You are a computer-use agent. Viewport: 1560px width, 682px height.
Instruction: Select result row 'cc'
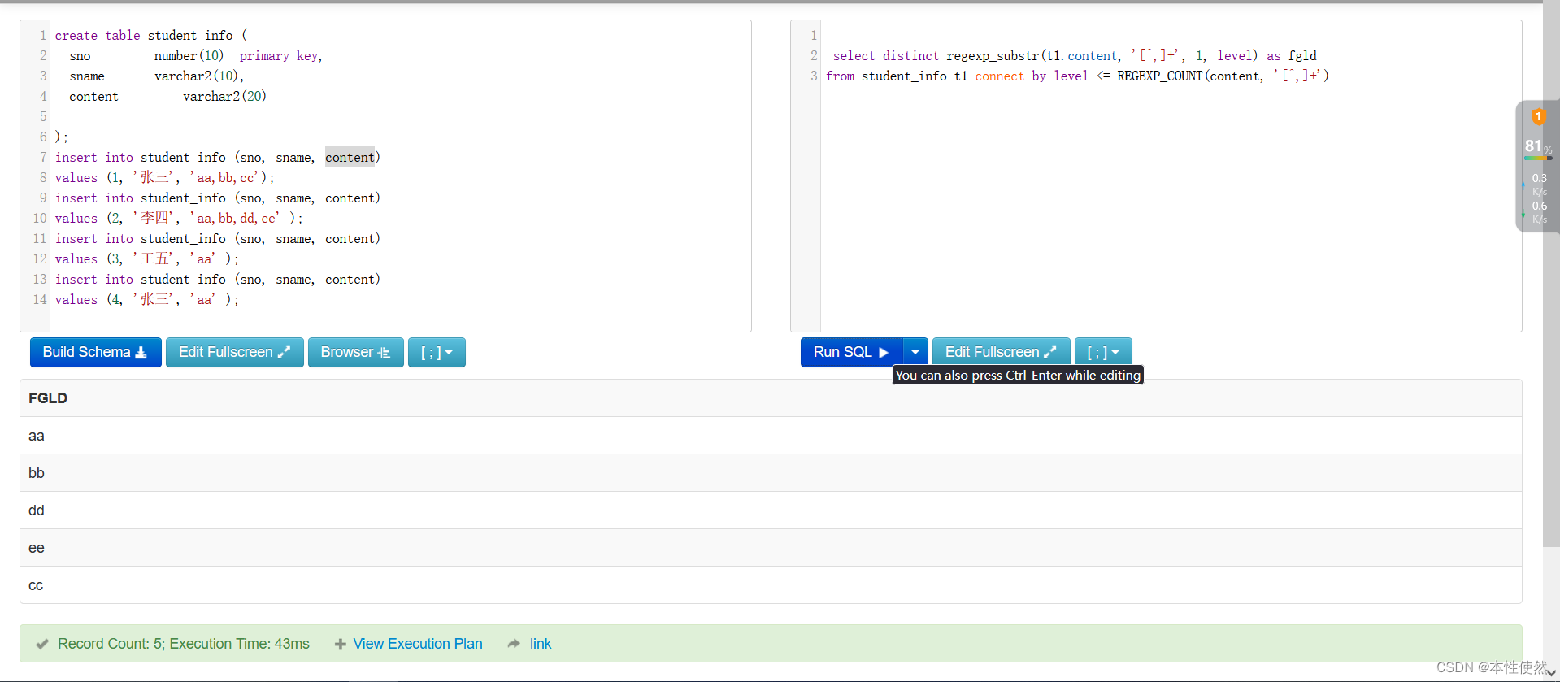click(771, 585)
